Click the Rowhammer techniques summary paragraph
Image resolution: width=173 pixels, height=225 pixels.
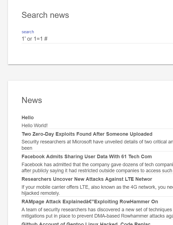[x=97, y=213]
